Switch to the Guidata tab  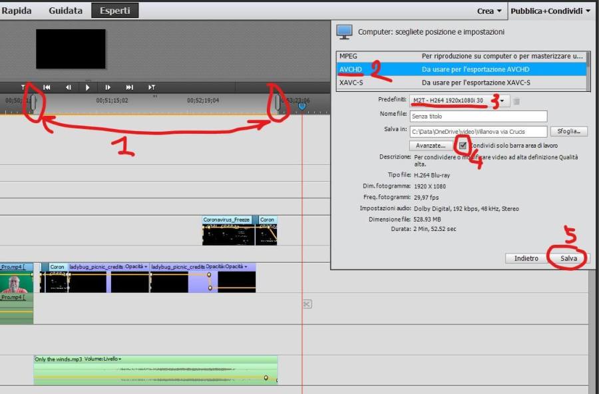click(x=66, y=11)
